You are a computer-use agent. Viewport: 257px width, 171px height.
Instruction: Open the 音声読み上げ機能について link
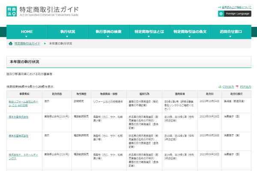[x=236, y=7]
